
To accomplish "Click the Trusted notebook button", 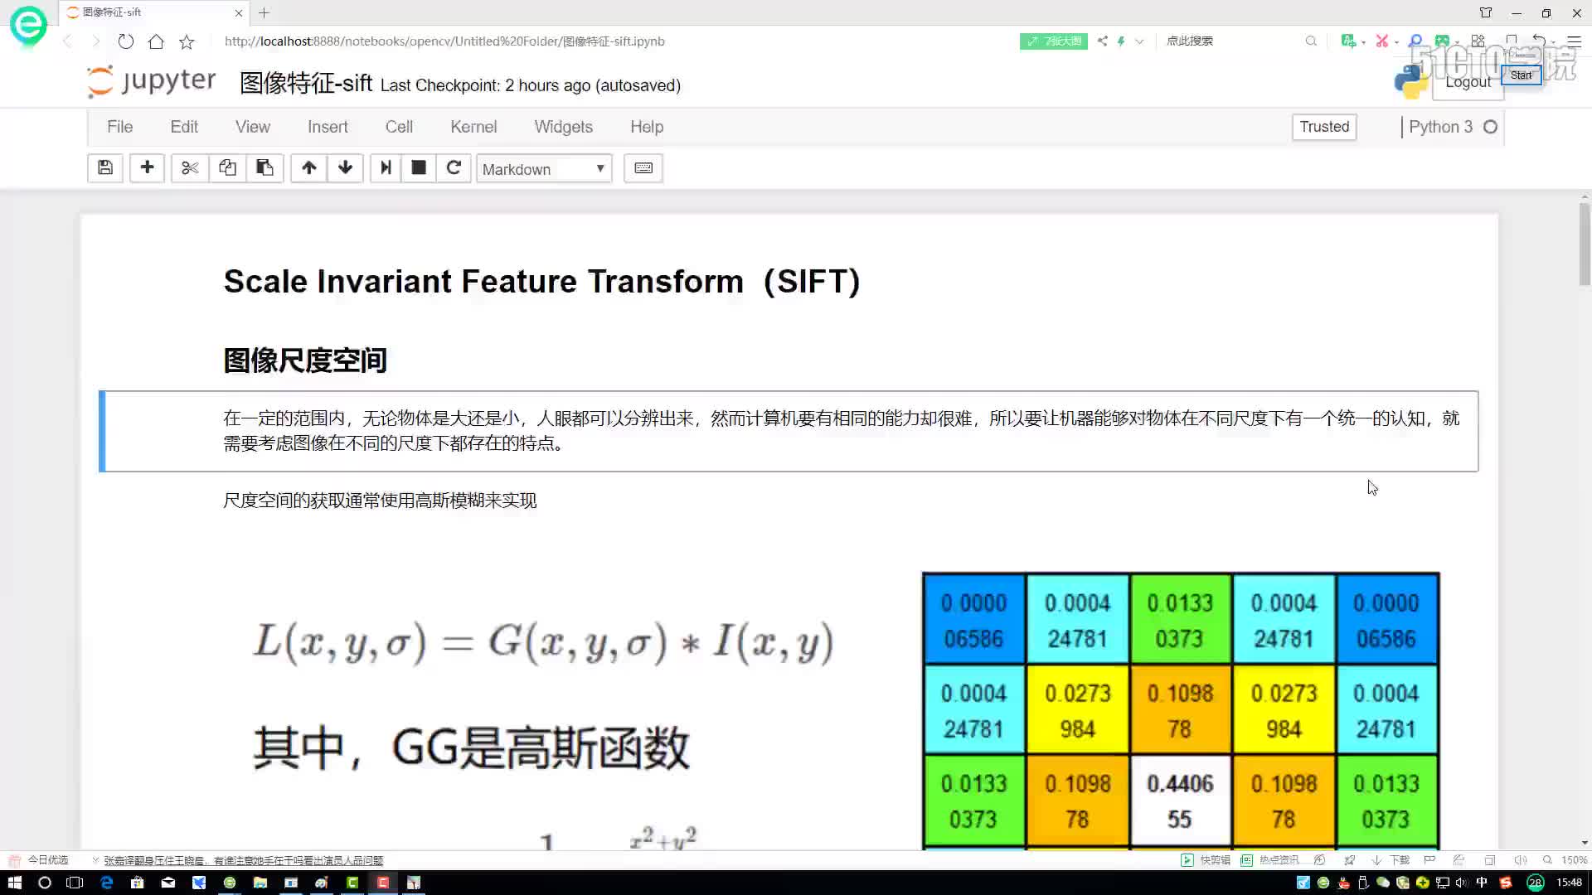I will pos(1324,127).
